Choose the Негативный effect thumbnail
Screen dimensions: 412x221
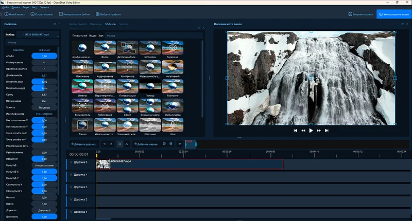pos(173,67)
